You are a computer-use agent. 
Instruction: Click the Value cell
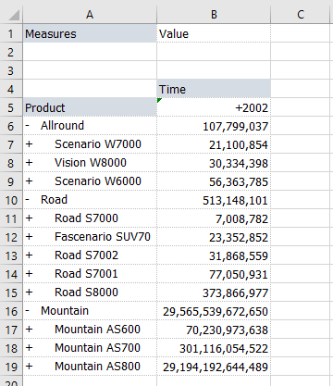pyautogui.click(x=214, y=33)
